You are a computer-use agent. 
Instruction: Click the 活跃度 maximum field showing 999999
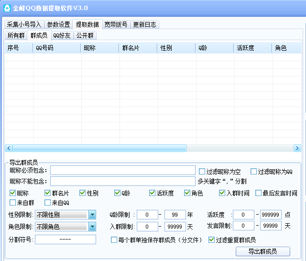(x=271, y=215)
